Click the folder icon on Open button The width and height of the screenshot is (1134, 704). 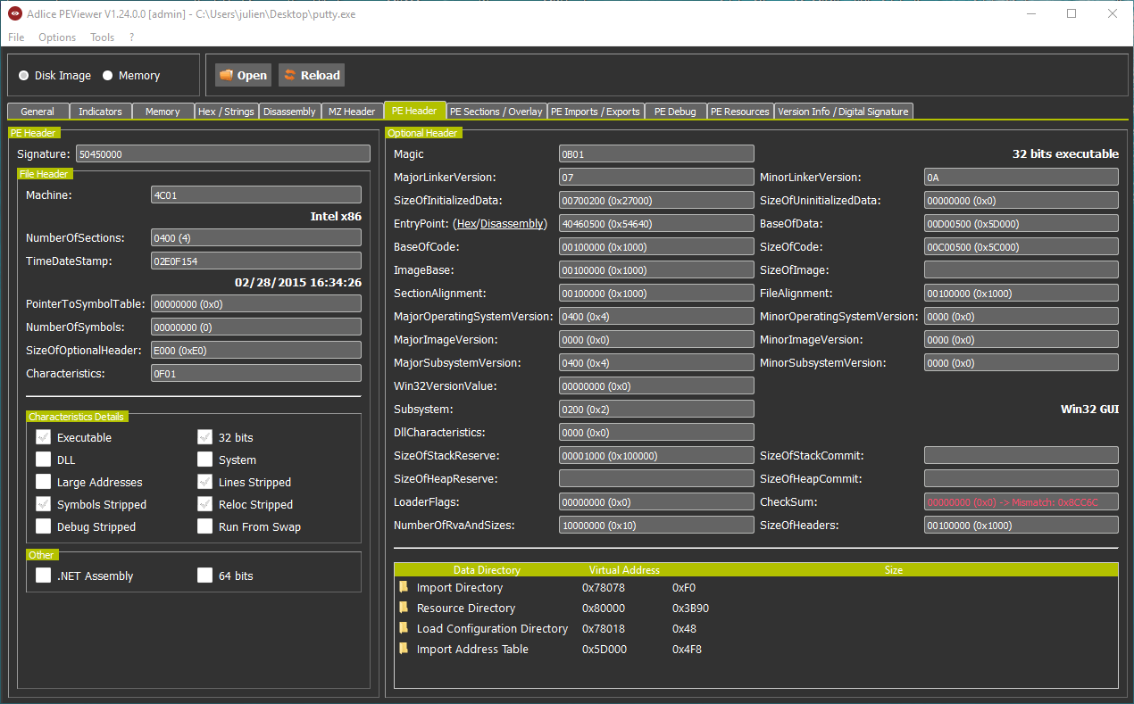click(226, 75)
